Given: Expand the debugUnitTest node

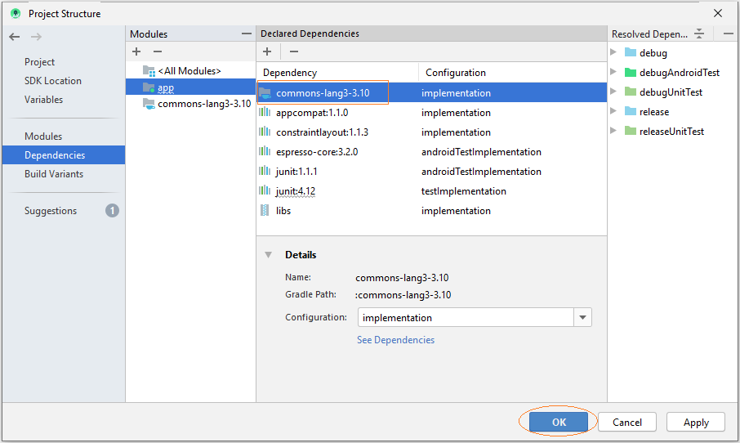Looking at the screenshot, I should click(613, 92).
